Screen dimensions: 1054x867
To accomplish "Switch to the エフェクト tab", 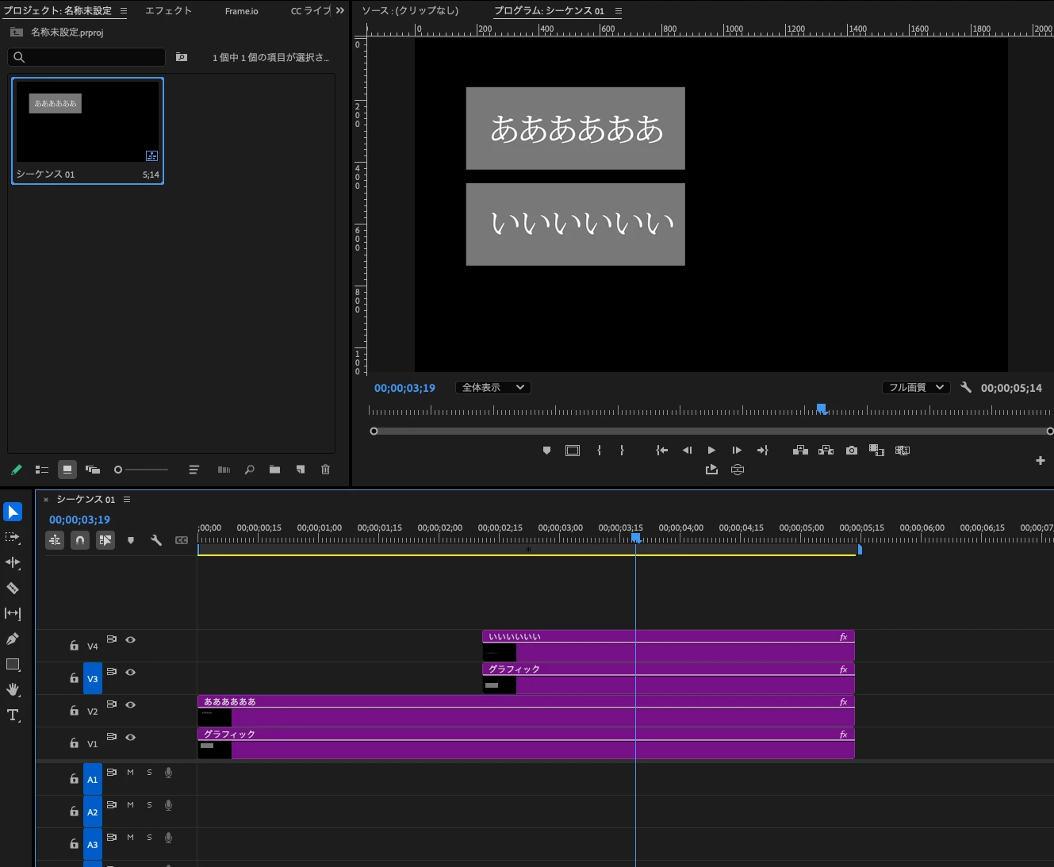I will tap(168, 11).
